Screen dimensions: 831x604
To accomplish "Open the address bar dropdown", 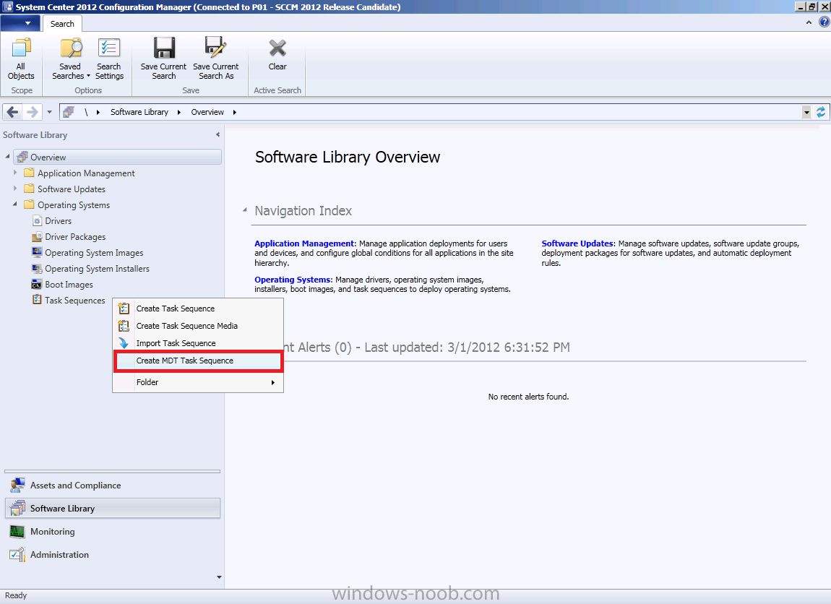I will 806,112.
